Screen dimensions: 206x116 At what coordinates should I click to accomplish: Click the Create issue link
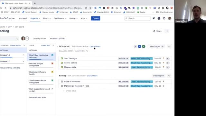pos(70,91)
